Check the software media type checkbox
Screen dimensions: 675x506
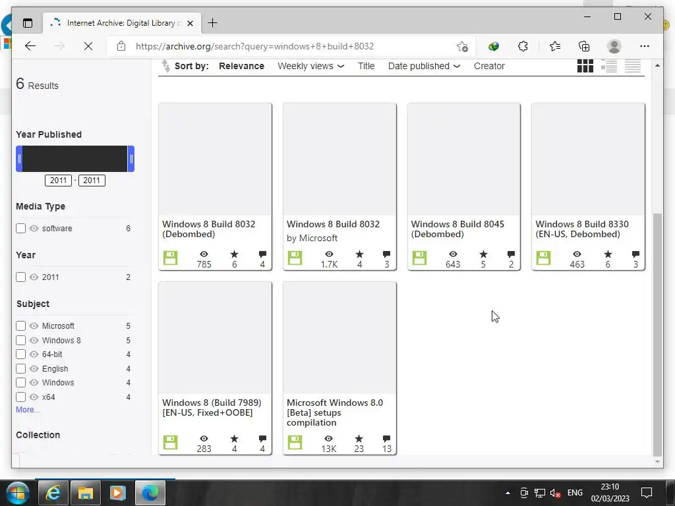pos(20,229)
